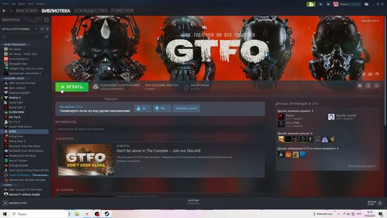
Task: Open GTFO Don't Drop Alone news thumbnail
Action: tap(86, 160)
